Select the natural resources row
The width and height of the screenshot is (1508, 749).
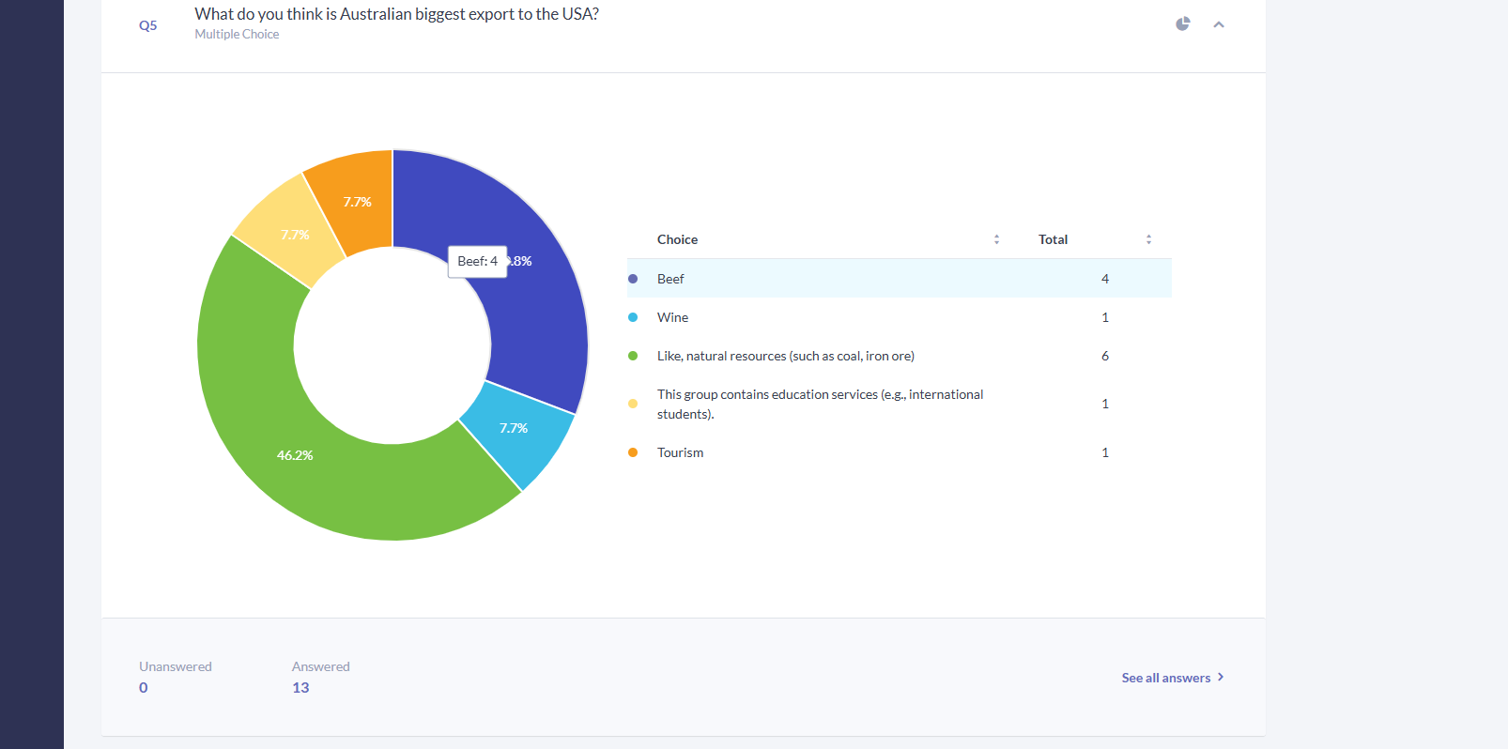coord(900,356)
